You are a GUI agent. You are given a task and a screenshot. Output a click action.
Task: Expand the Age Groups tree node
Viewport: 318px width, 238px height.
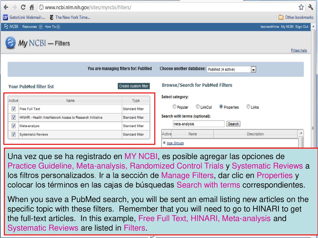pos(164,143)
